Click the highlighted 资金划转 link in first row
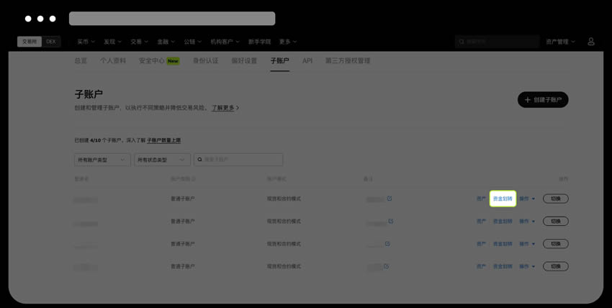This screenshot has width=612, height=308. [x=503, y=199]
